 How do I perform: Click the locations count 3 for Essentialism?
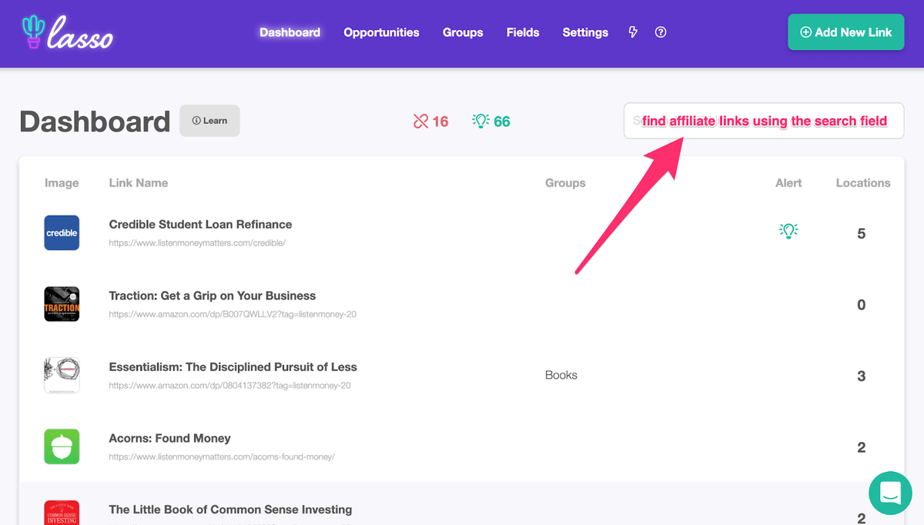[x=862, y=376]
